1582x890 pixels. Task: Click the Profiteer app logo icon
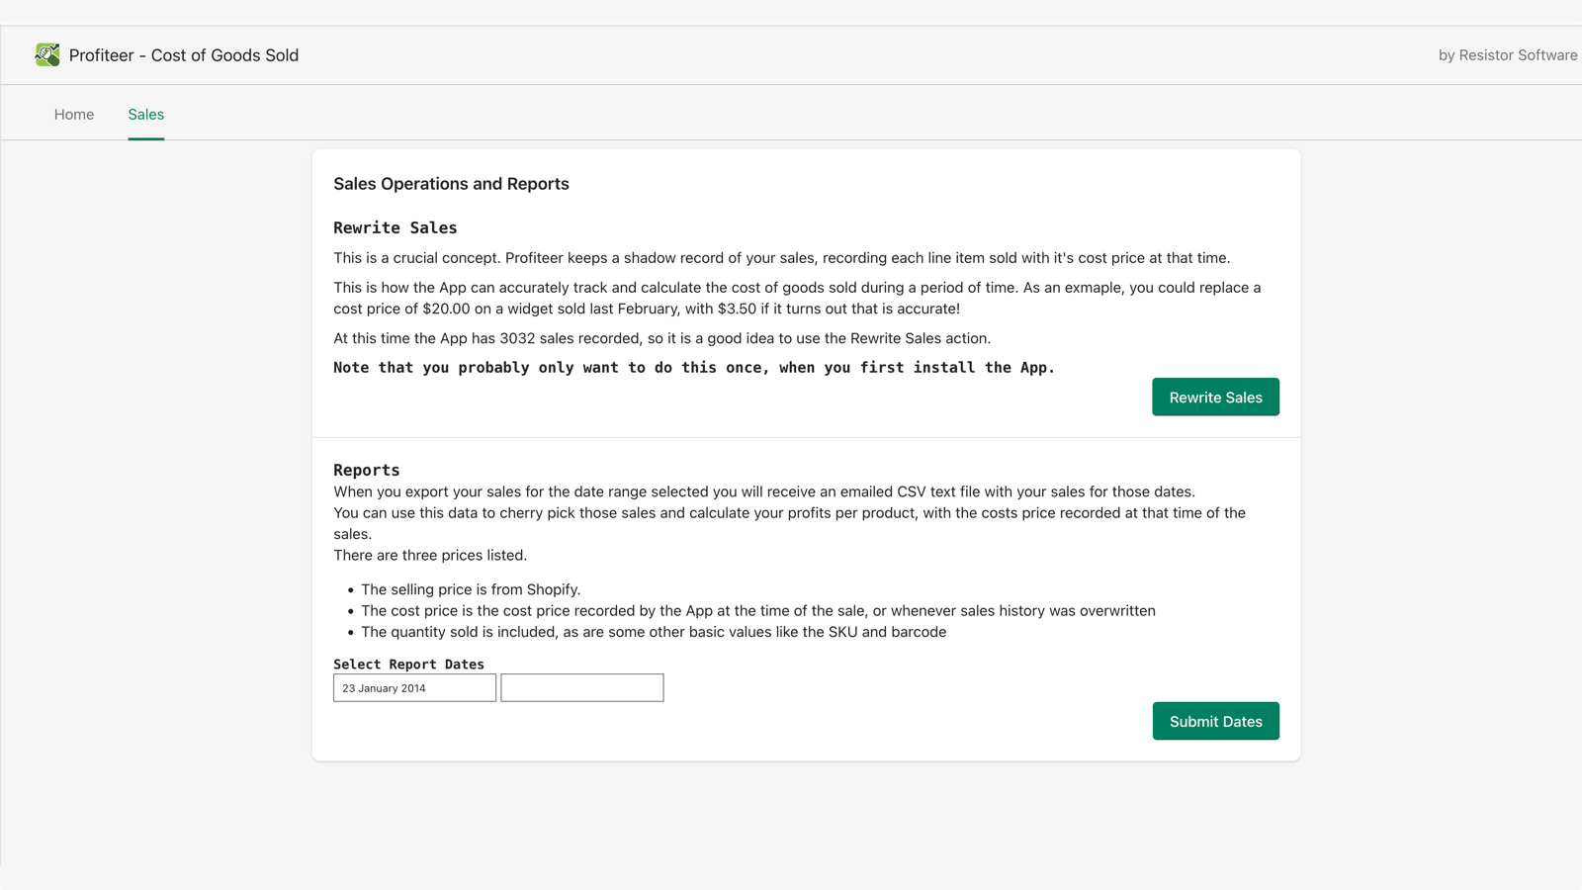pos(46,54)
